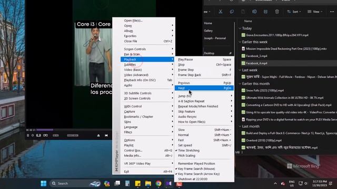This screenshot has width=337, height=189.
Task: Cut icon in File Explorer toolbar
Action: click(221, 12)
